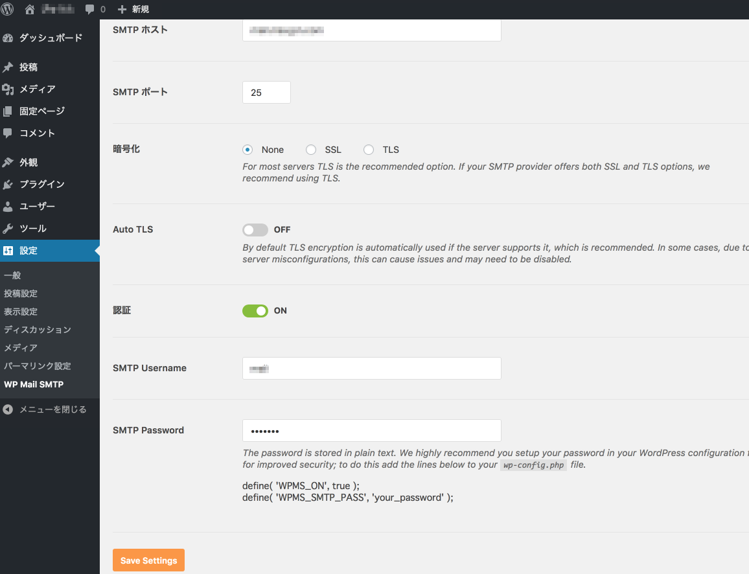Click the define 'WPMS_SMTP_PASS' line

[348, 498]
